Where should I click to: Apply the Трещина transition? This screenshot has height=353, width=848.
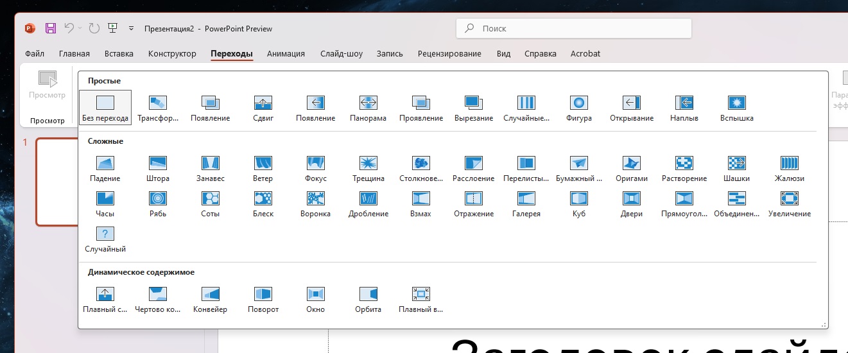click(x=368, y=168)
